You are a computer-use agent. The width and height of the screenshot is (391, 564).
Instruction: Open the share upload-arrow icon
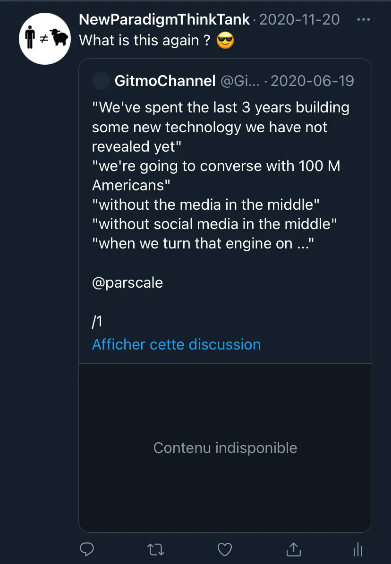tap(294, 549)
